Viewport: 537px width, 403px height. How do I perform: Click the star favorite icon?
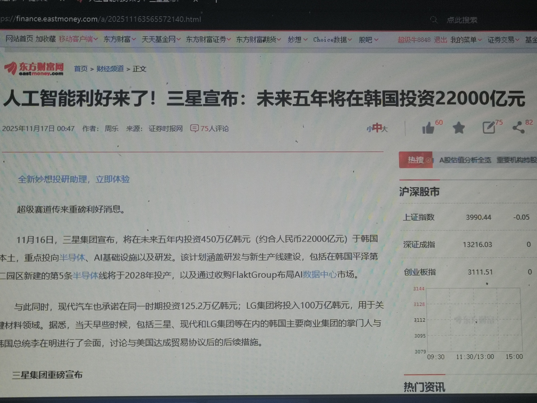(x=459, y=128)
